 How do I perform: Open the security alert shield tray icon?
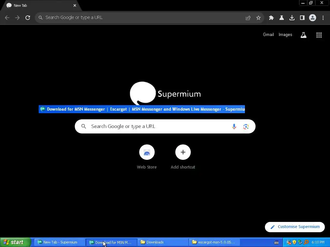click(x=295, y=242)
